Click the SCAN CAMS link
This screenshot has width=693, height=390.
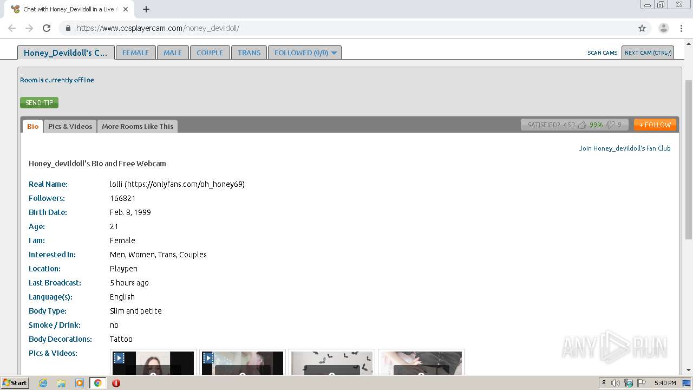(603, 53)
